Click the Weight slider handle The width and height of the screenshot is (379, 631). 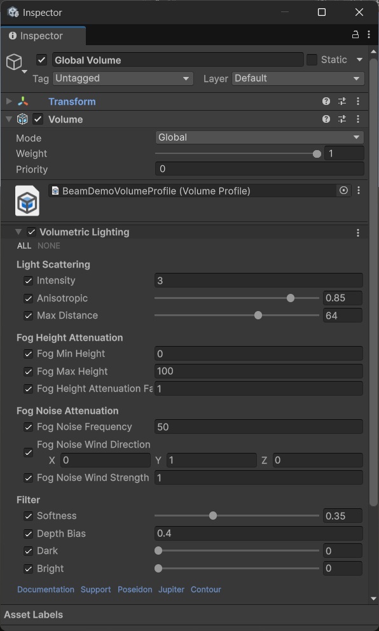(316, 153)
